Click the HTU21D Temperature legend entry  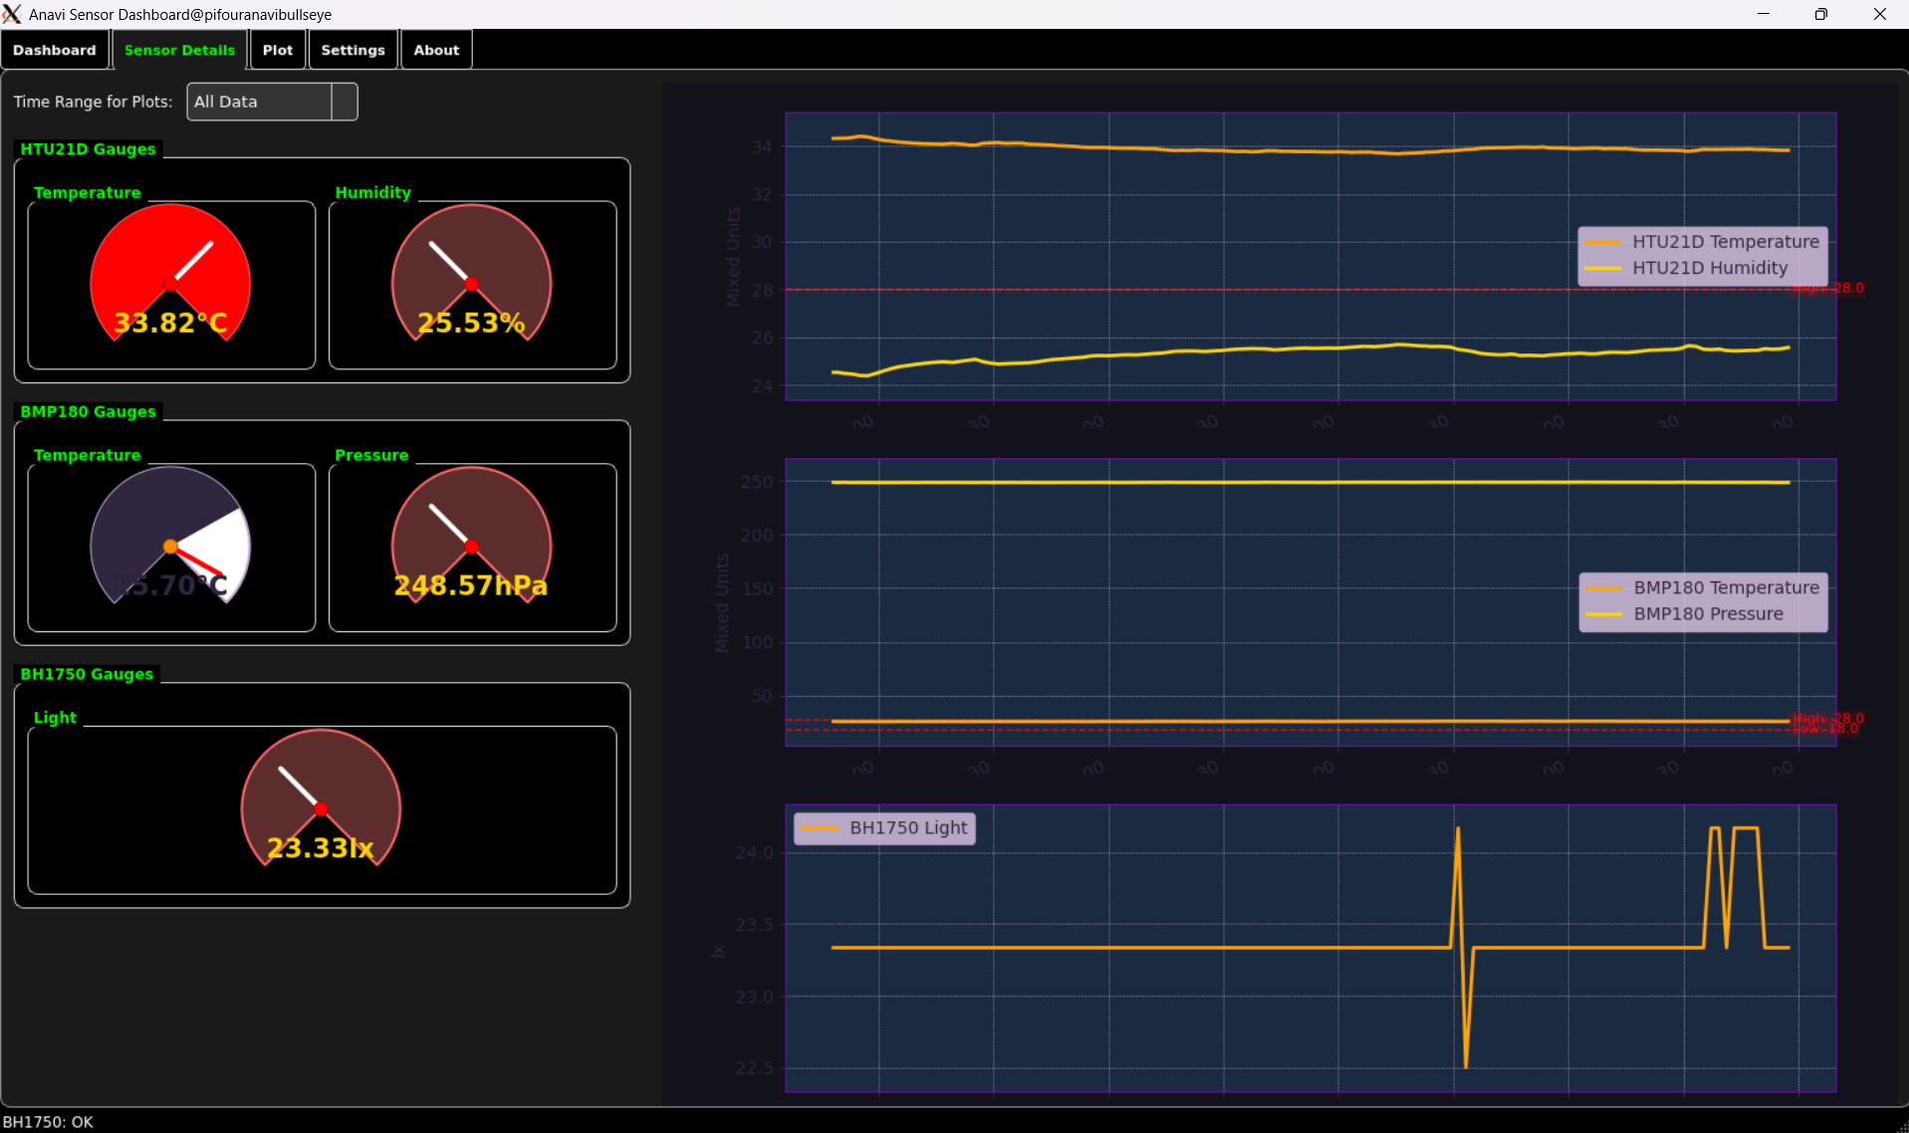(1725, 242)
